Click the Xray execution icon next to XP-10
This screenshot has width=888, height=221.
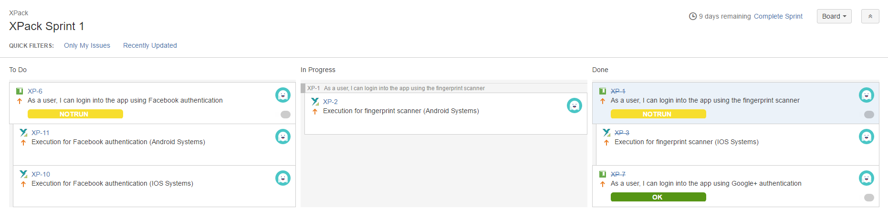coord(23,174)
